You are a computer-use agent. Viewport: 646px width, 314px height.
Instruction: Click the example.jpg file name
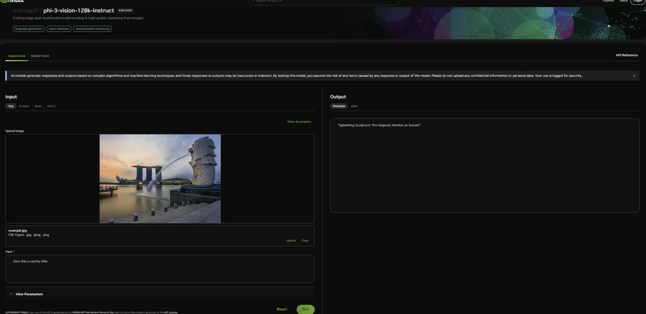[18, 231]
